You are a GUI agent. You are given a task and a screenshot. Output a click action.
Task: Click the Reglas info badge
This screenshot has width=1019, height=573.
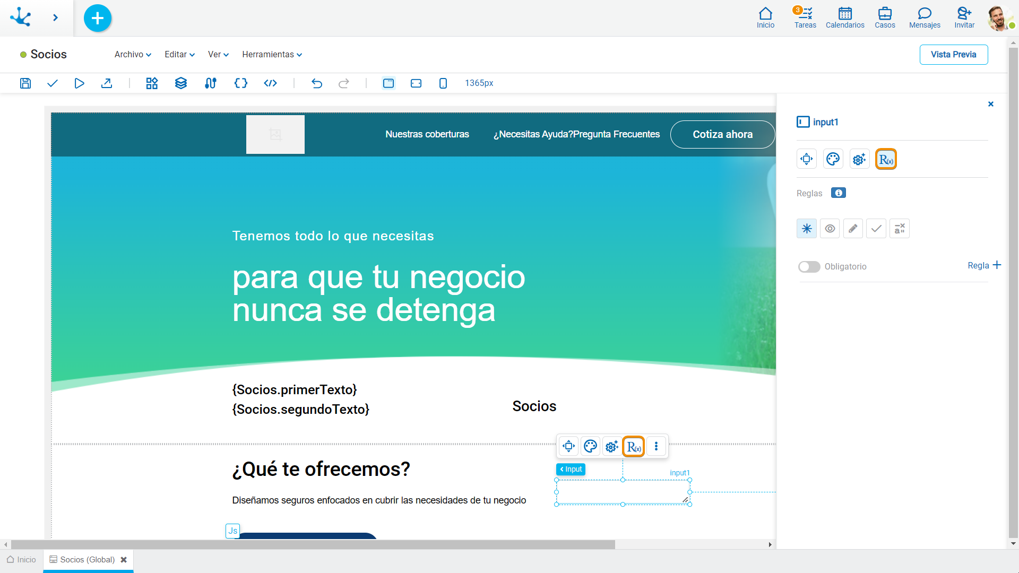[x=839, y=193]
